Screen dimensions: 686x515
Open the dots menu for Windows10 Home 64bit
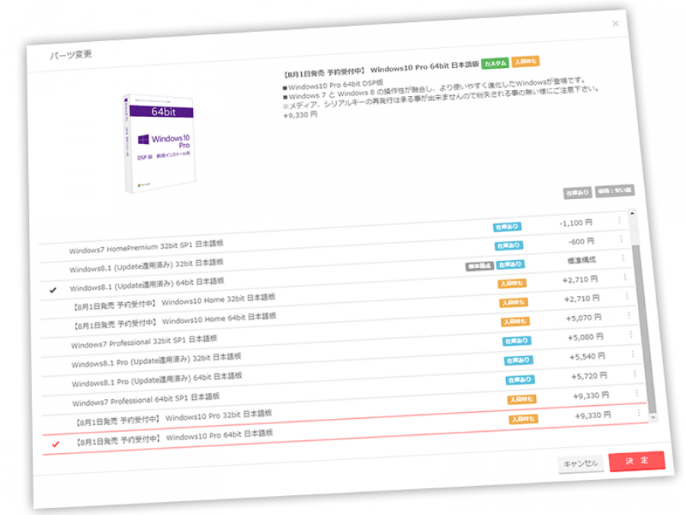pos(627,296)
